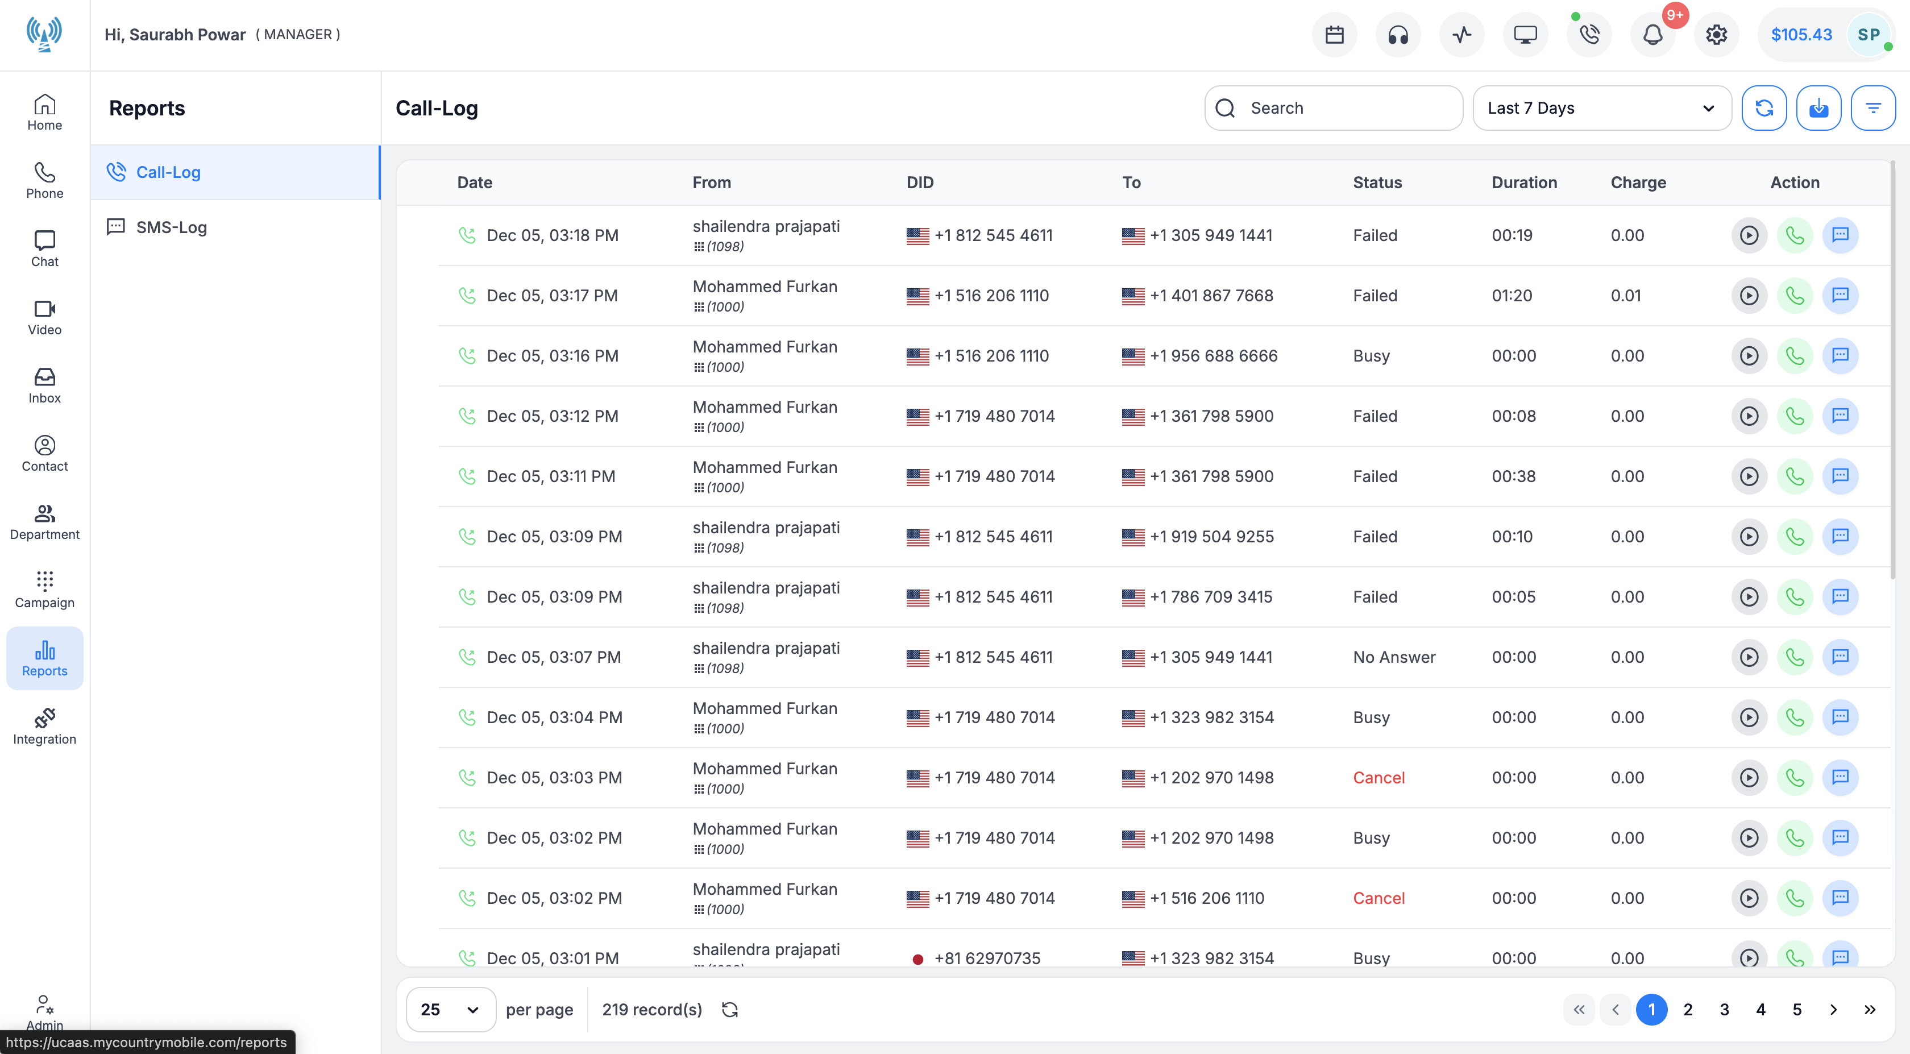Refresh the call log list
This screenshot has height=1054, width=1910.
click(1764, 108)
